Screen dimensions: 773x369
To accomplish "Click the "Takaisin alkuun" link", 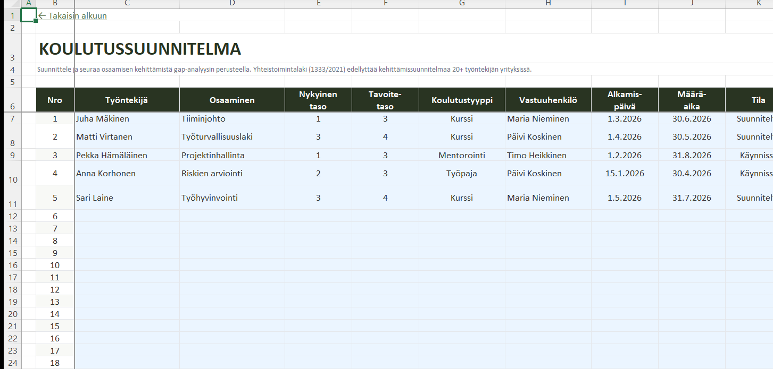I will point(73,16).
